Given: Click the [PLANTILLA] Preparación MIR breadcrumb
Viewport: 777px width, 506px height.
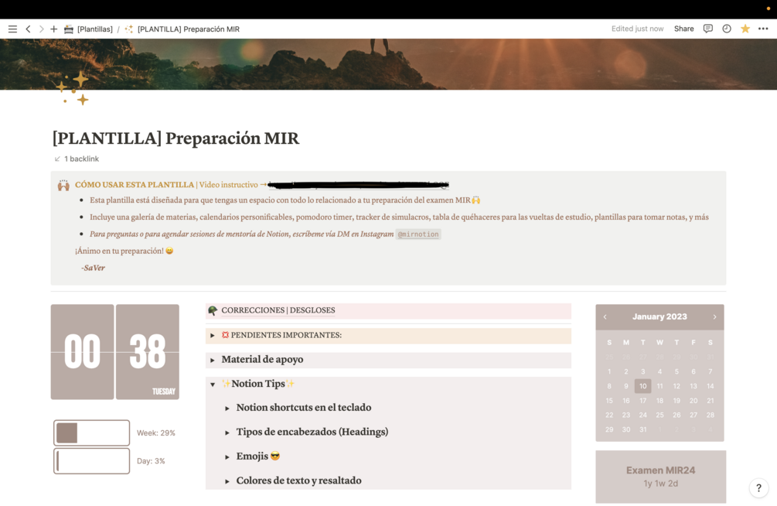Looking at the screenshot, I should pos(189,29).
